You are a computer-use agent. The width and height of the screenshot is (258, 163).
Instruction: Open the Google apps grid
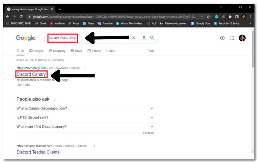pyautogui.click(x=232, y=38)
